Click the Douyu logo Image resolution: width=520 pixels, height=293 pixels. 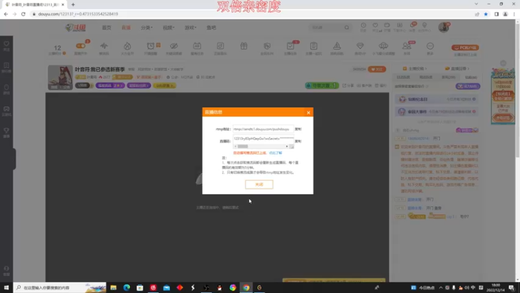click(x=75, y=27)
